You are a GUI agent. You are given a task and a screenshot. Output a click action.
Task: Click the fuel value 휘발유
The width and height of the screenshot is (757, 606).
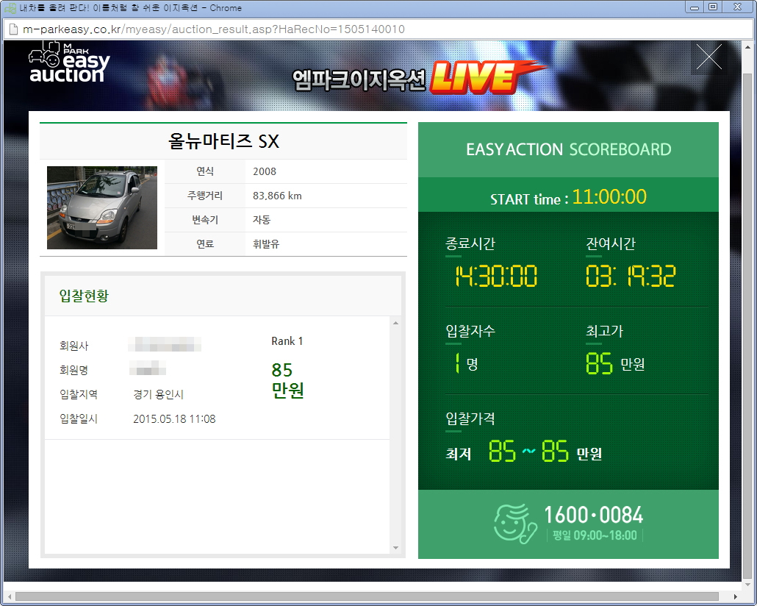coord(266,244)
